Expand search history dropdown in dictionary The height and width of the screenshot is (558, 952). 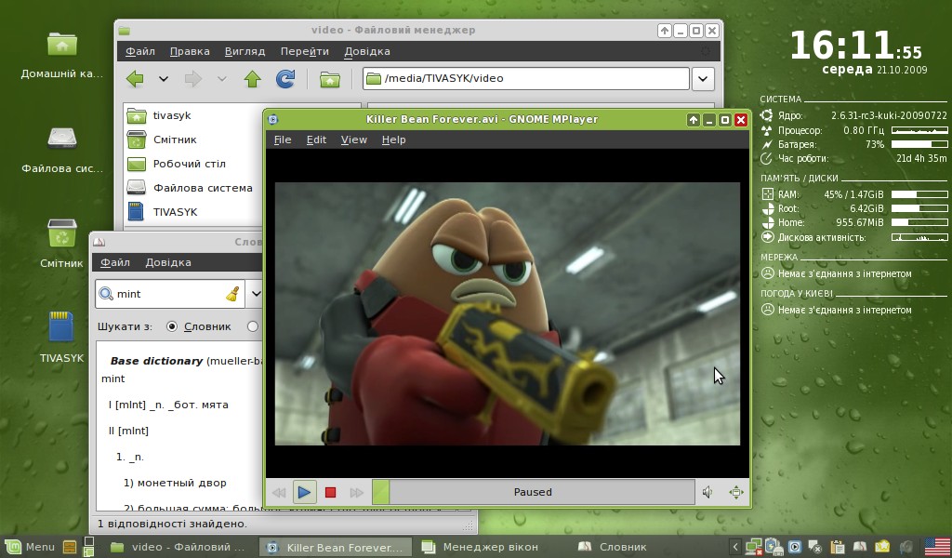256,294
